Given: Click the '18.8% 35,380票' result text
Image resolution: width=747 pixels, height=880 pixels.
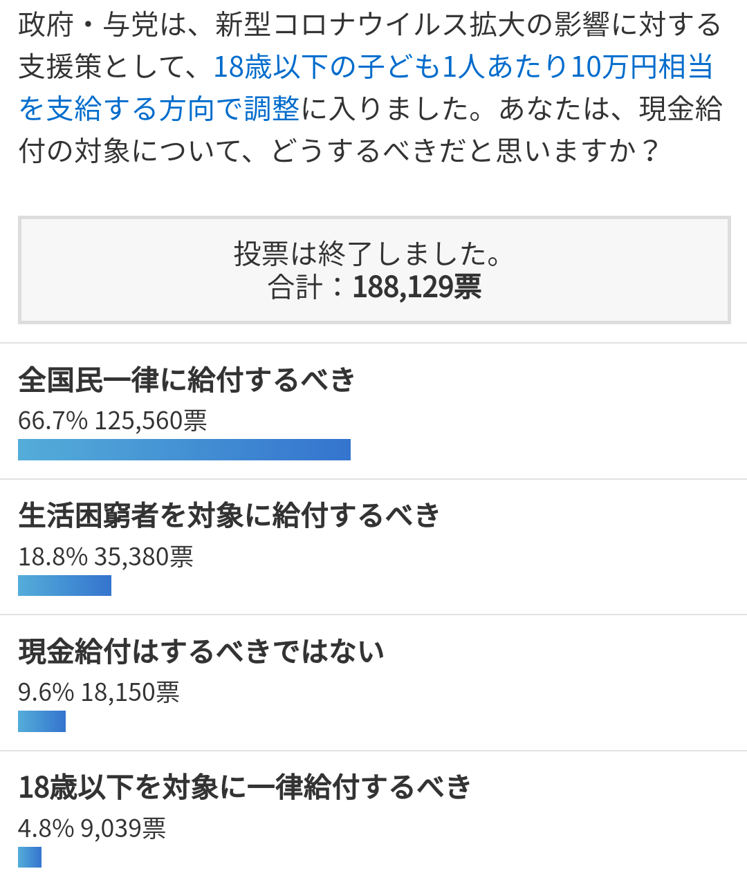Looking at the screenshot, I should (106, 556).
